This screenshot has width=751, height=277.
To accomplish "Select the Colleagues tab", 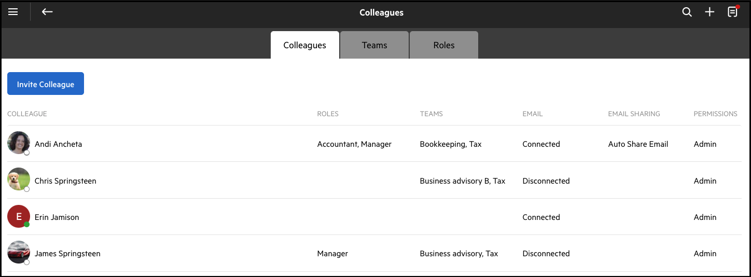I will 304,45.
